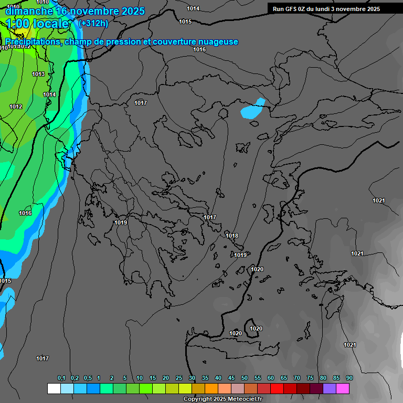Click the 50 value label on legend
The height and width of the screenshot is (403, 403).
coord(244,378)
